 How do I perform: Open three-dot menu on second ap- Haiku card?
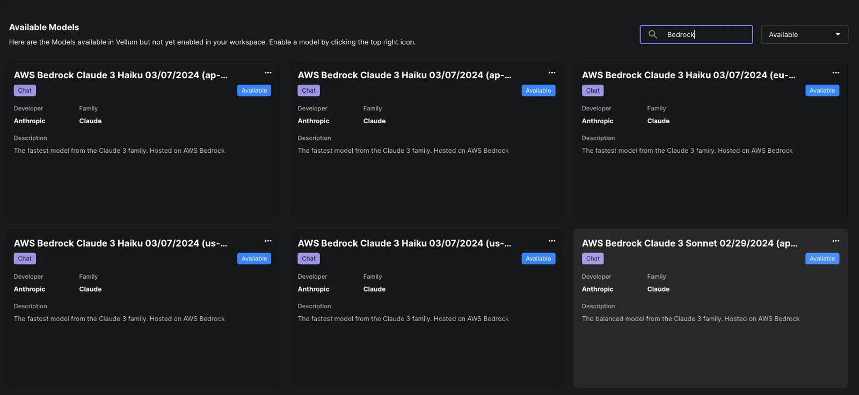point(552,73)
